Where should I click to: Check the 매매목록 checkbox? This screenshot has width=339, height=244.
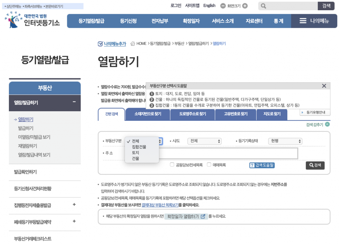click(209, 165)
